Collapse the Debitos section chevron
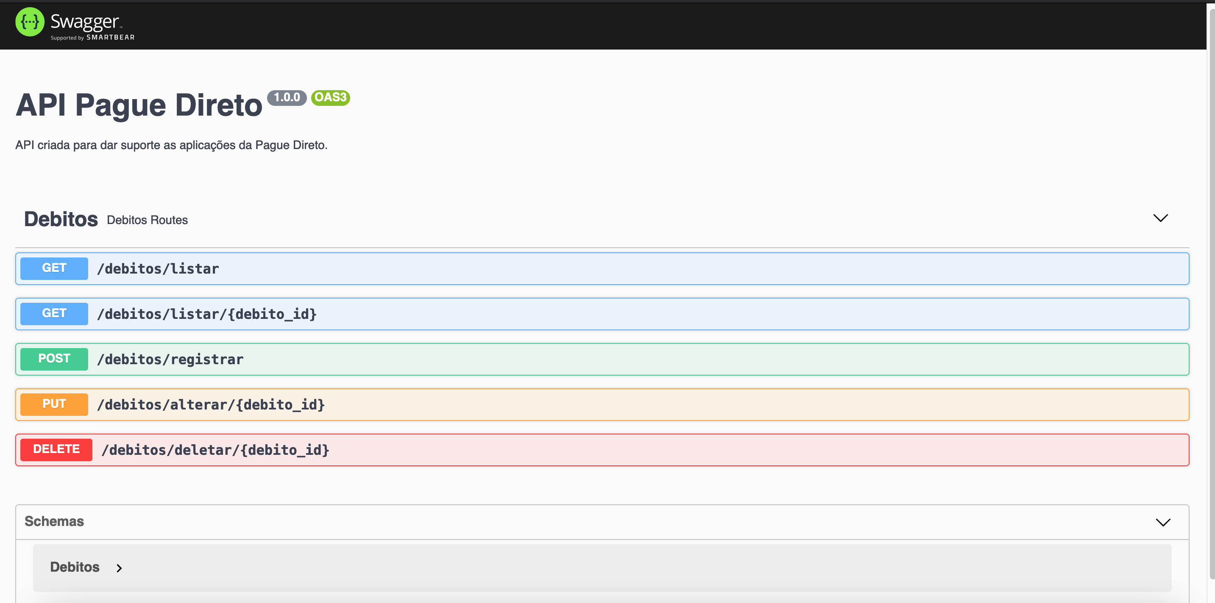The width and height of the screenshot is (1215, 603). [1160, 218]
